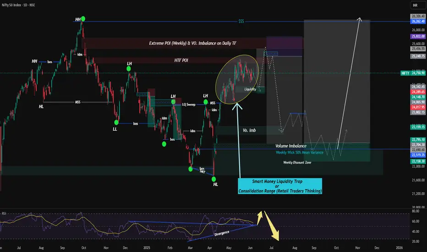Select the blue 26,262.40 price label

click(x=418, y=21)
